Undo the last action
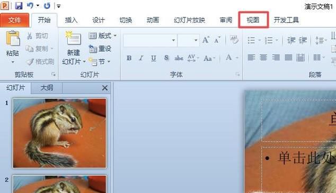This screenshot has height=193, width=336. [30, 6]
